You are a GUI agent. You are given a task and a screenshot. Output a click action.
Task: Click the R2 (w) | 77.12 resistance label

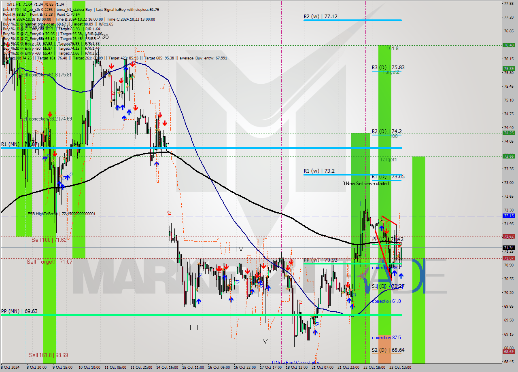point(321,17)
